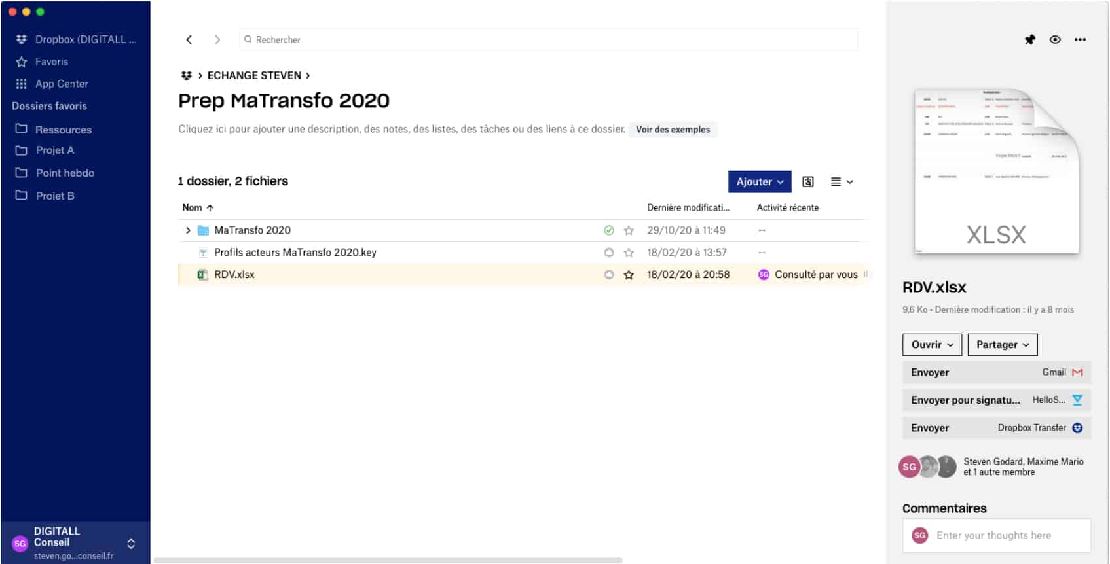Viewport: 1110px width, 564px height.
Task: Click the Dropbox home breadcrumb icon
Action: [x=186, y=75]
